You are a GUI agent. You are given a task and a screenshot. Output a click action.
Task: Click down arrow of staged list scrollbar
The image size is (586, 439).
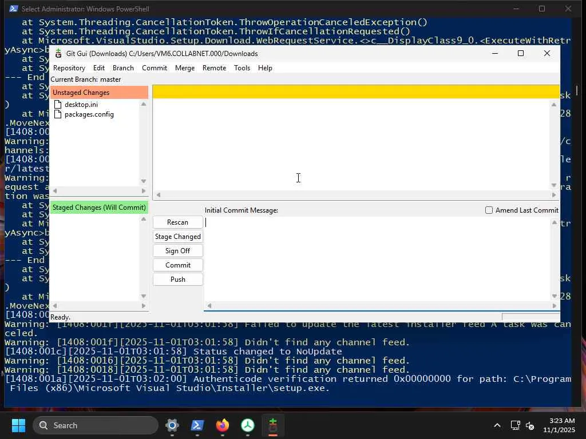[144, 296]
